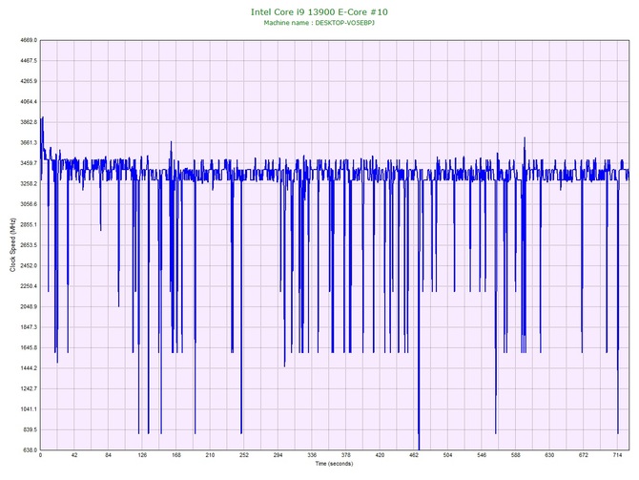Click the Clock Speed (MHz) axis label

point(12,245)
